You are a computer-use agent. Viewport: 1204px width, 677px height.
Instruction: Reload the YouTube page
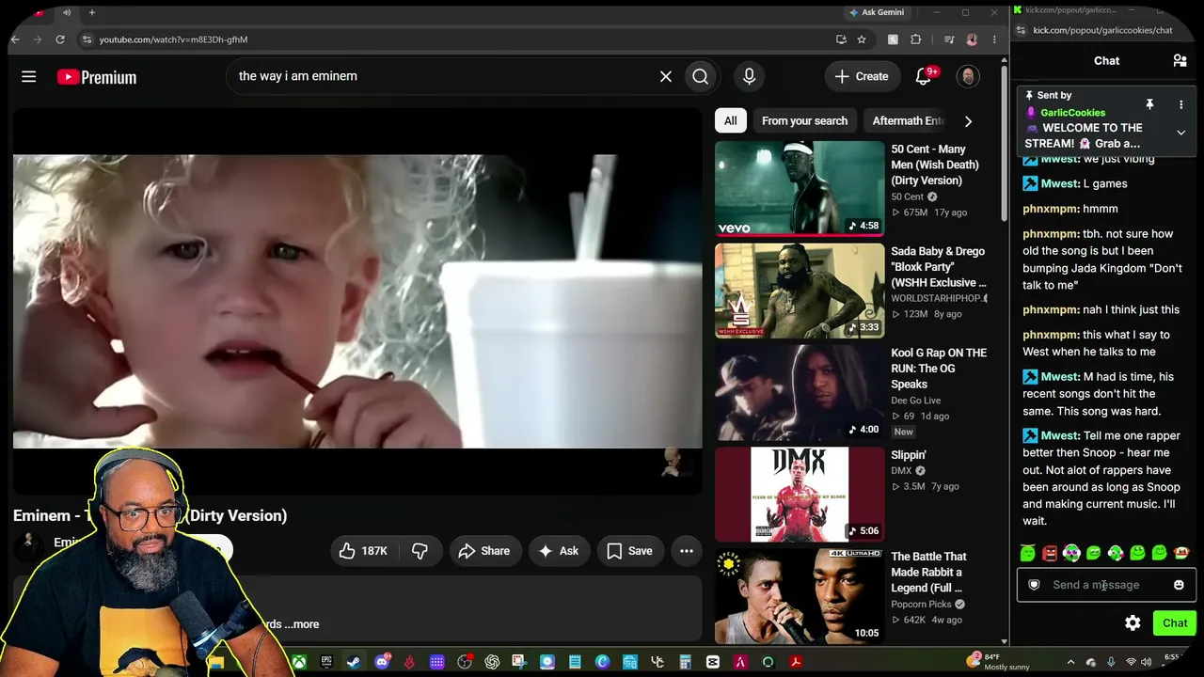tap(60, 39)
